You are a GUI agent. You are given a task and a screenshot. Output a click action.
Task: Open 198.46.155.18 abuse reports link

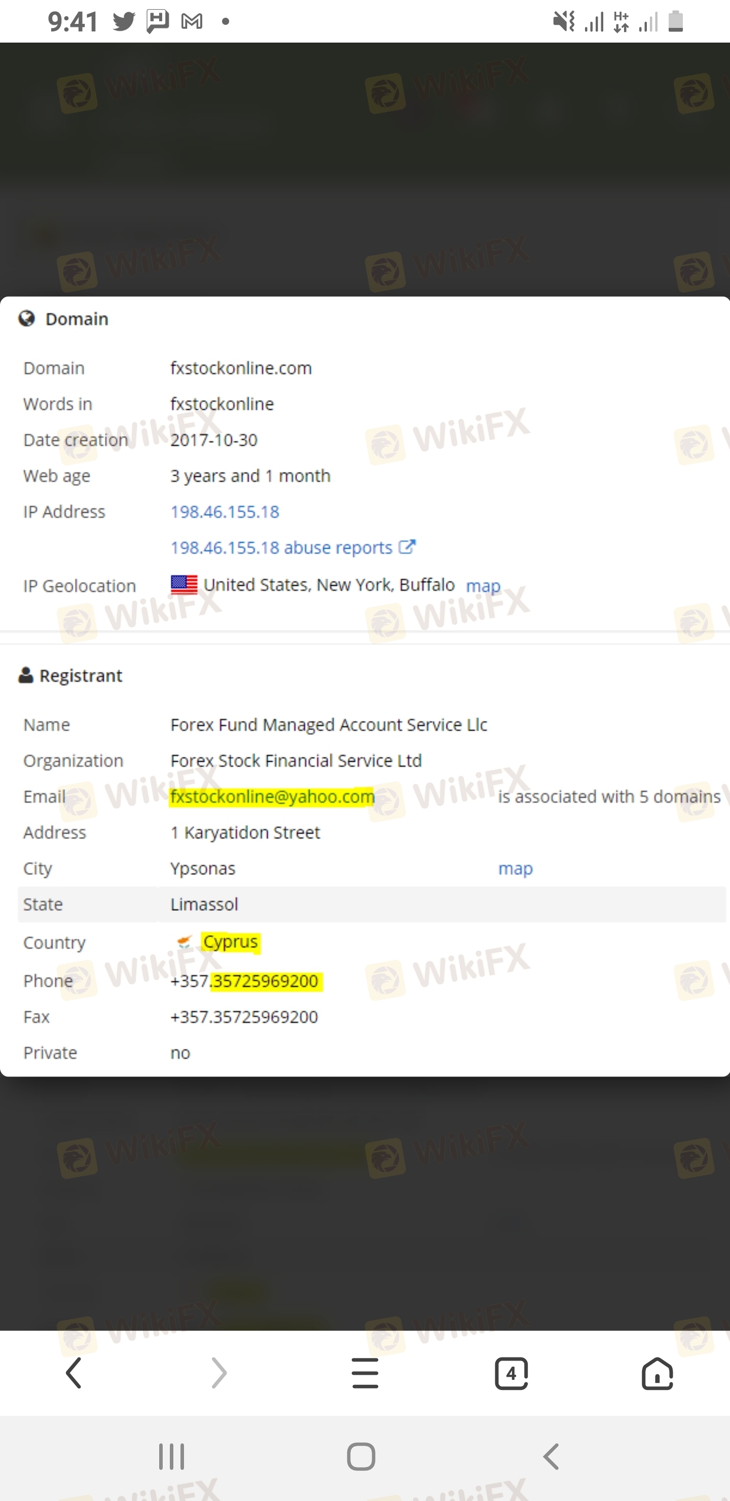pyautogui.click(x=281, y=548)
